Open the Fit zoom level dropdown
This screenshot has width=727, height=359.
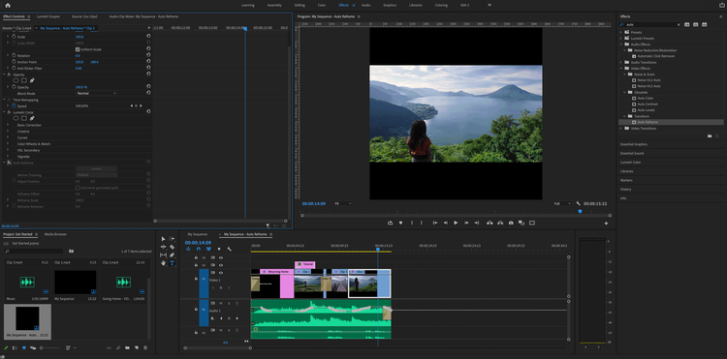coord(343,203)
